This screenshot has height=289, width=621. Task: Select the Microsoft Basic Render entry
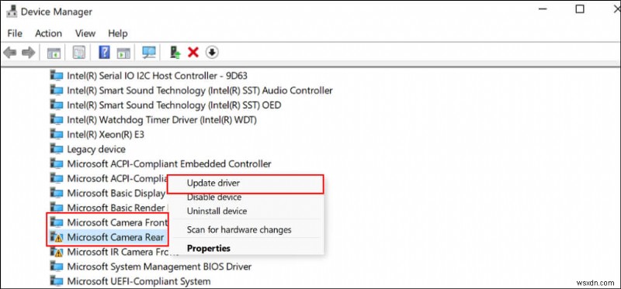116,208
